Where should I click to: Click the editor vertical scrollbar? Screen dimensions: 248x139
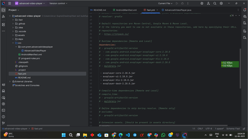coord(240,68)
